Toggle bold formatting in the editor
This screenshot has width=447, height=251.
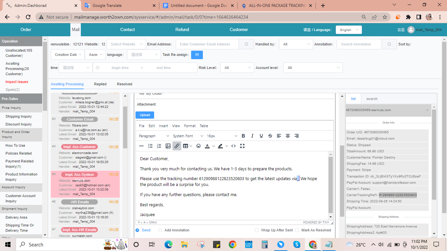coord(243,136)
